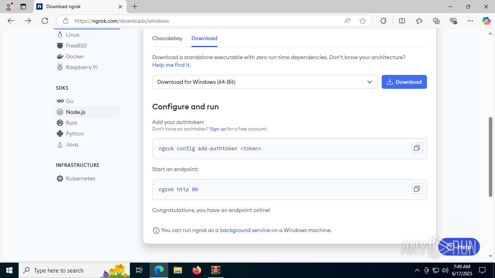Expand the Windows 64-Bit architecture dropdown

click(x=265, y=82)
